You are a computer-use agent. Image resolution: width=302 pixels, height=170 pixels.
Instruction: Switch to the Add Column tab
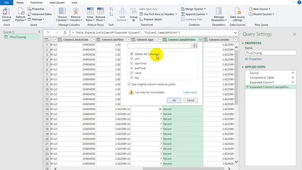pos(57,3)
